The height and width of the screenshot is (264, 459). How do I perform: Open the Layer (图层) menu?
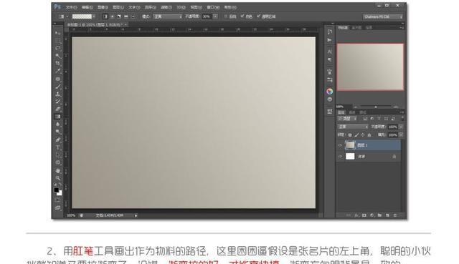[118, 7]
